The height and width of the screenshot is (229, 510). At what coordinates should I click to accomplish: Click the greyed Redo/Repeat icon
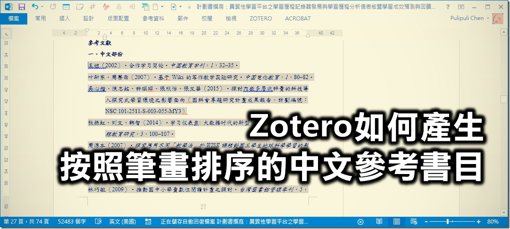pos(53,6)
